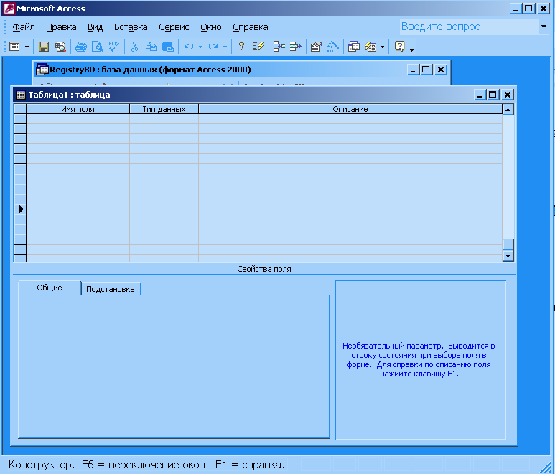Set primary key with the key icon

pos(242,47)
